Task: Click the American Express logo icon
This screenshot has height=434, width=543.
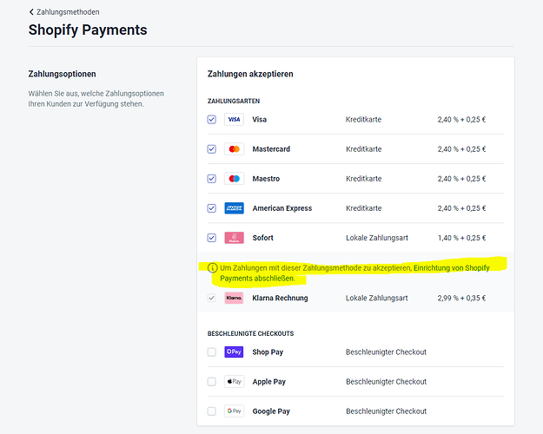Action: click(x=234, y=208)
